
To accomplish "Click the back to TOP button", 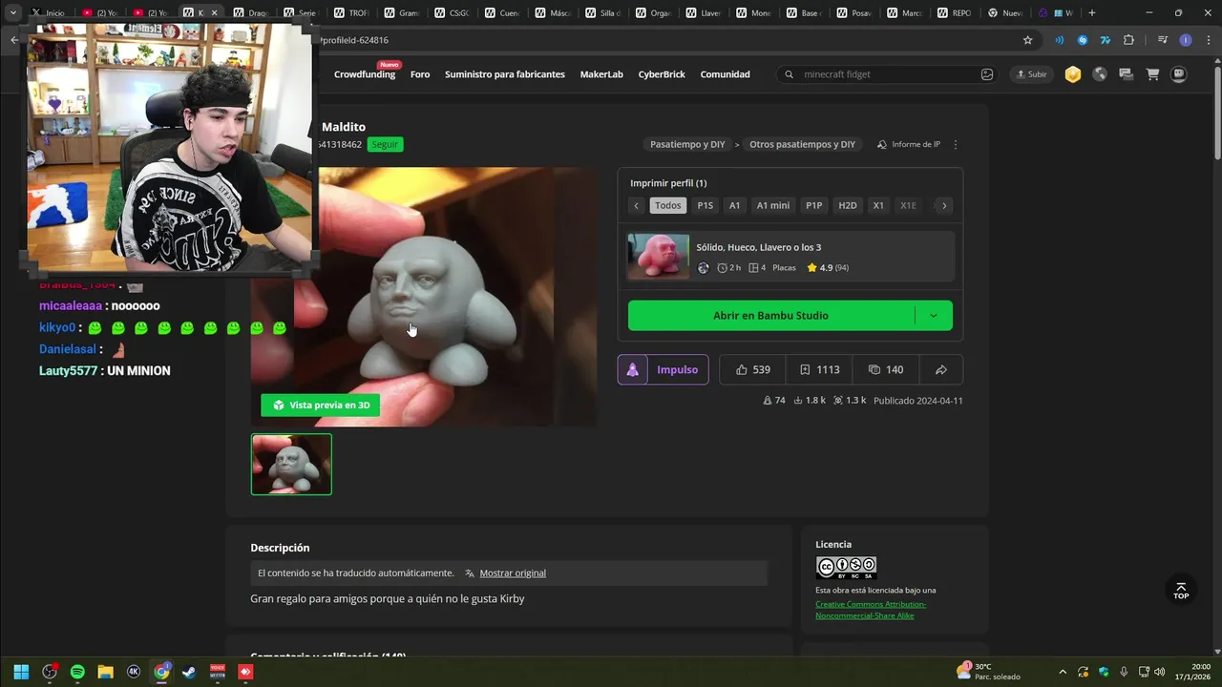I will [x=1181, y=591].
